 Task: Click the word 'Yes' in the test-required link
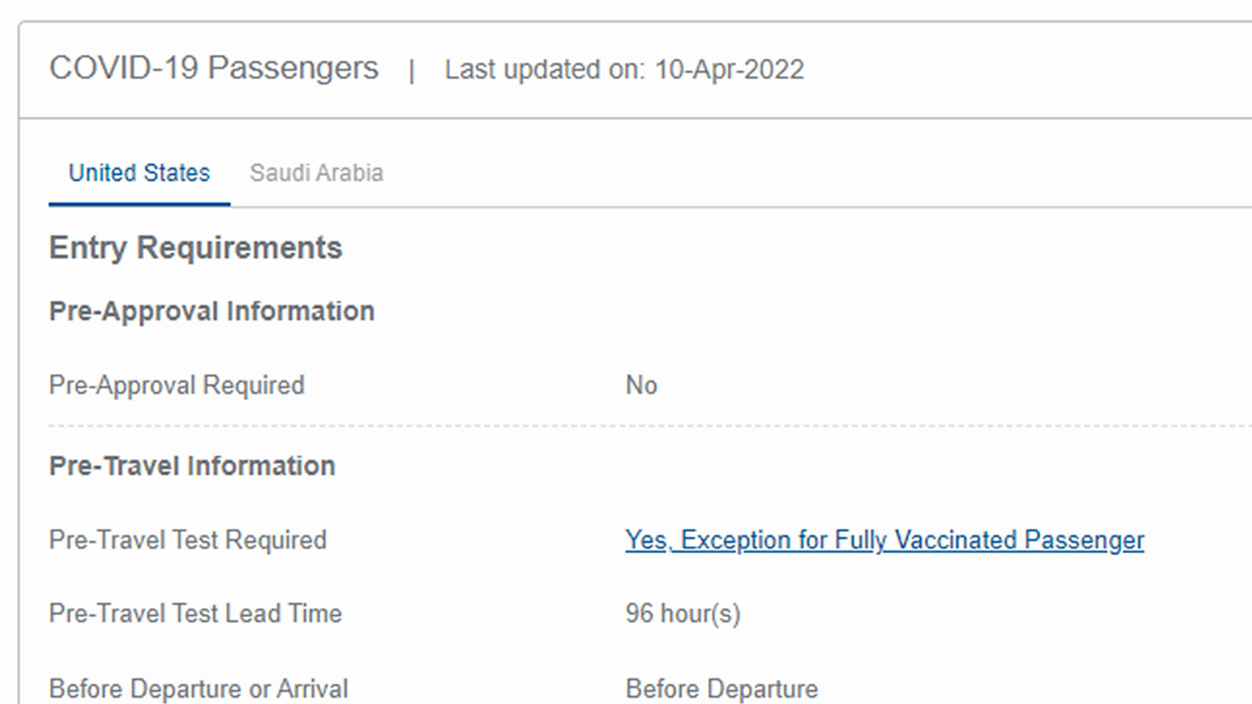646,540
